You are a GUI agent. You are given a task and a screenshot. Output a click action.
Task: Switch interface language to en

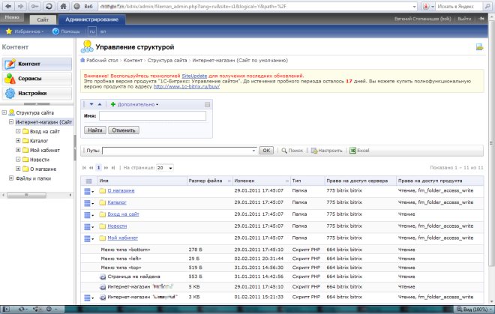[103, 31]
